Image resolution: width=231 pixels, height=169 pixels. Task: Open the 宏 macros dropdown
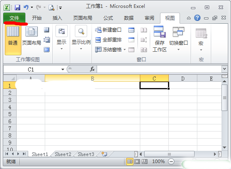201,39
